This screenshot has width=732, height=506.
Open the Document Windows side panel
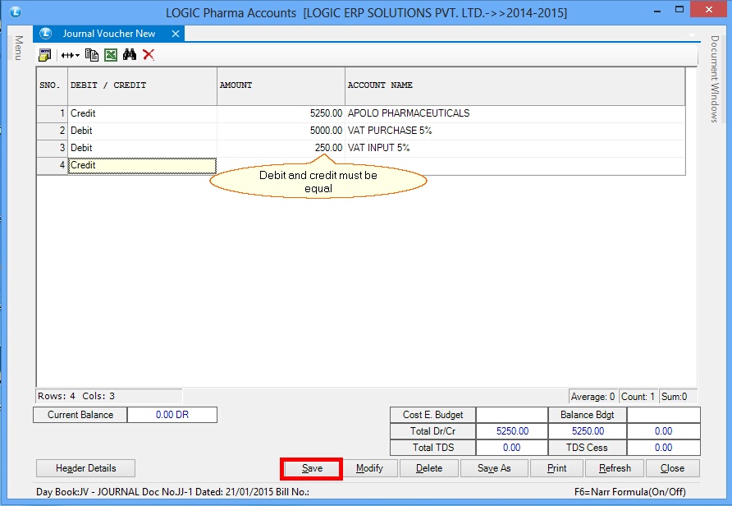[x=715, y=79]
